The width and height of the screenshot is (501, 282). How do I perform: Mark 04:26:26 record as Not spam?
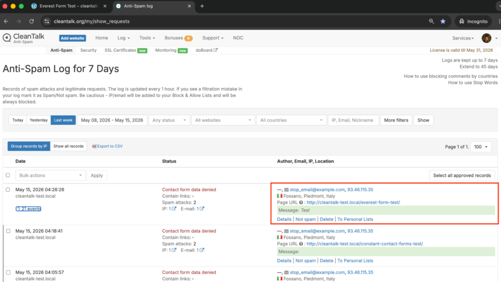pos(305,219)
